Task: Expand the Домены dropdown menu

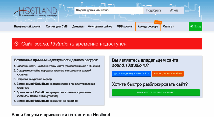Action: [x=78, y=27]
